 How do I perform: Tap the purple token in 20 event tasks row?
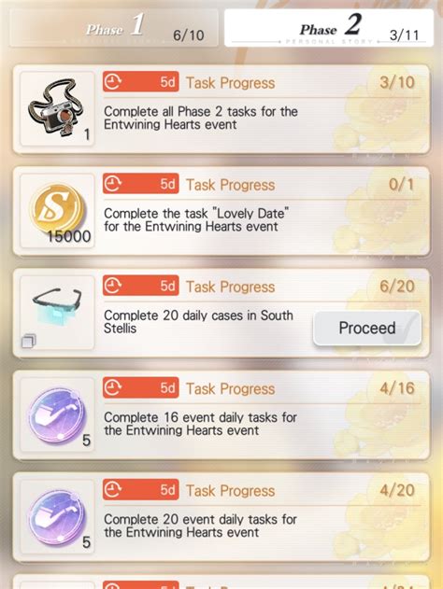click(57, 516)
